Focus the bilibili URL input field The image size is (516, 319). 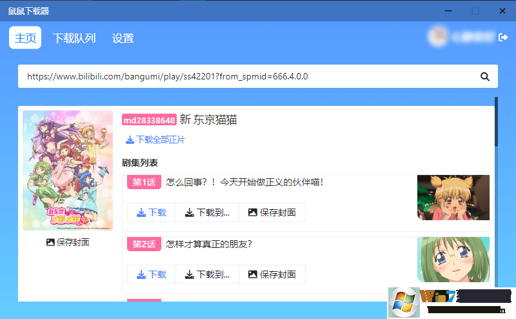257,76
